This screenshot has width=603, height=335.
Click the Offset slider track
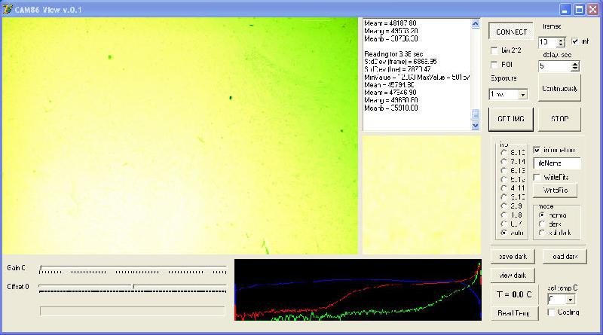[x=133, y=286]
